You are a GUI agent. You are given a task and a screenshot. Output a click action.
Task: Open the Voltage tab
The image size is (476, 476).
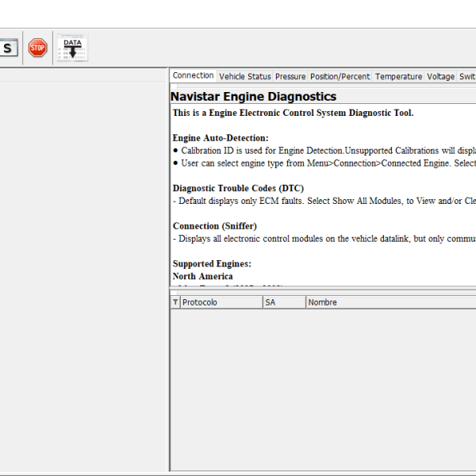[440, 76]
